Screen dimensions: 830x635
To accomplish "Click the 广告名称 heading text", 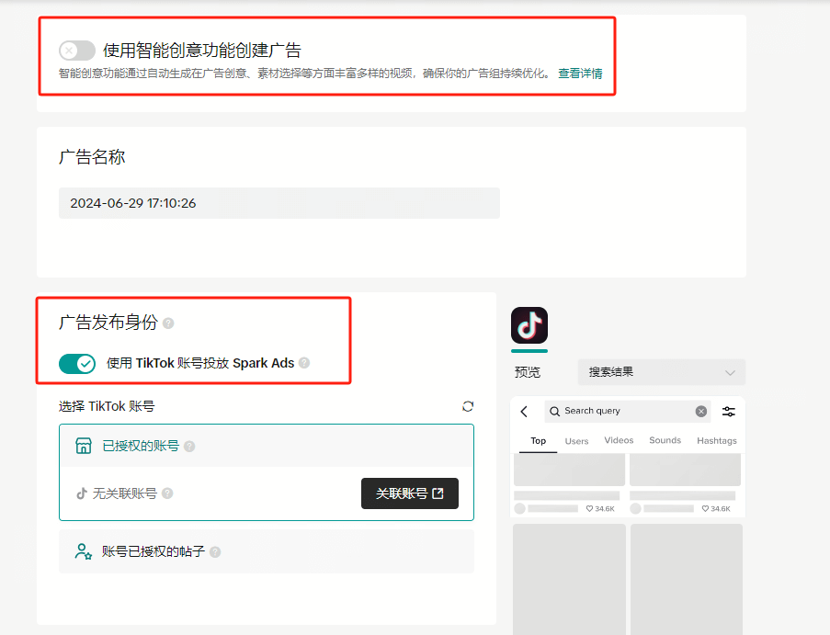I will [x=92, y=157].
